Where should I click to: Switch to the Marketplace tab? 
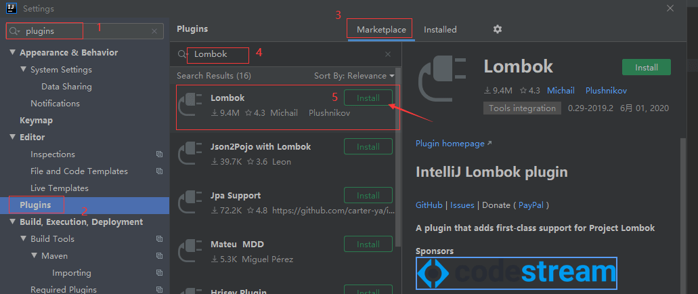[381, 30]
